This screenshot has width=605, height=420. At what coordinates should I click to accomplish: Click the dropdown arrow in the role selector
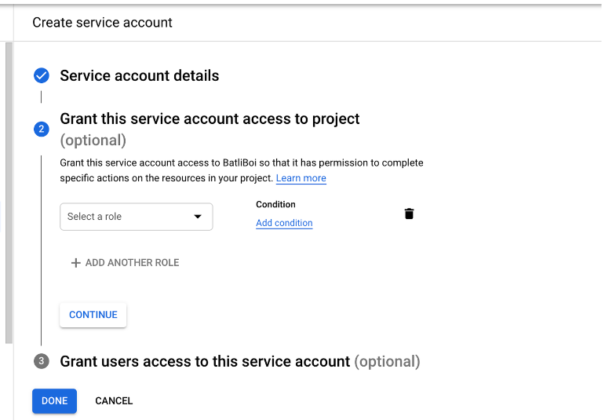(x=198, y=217)
